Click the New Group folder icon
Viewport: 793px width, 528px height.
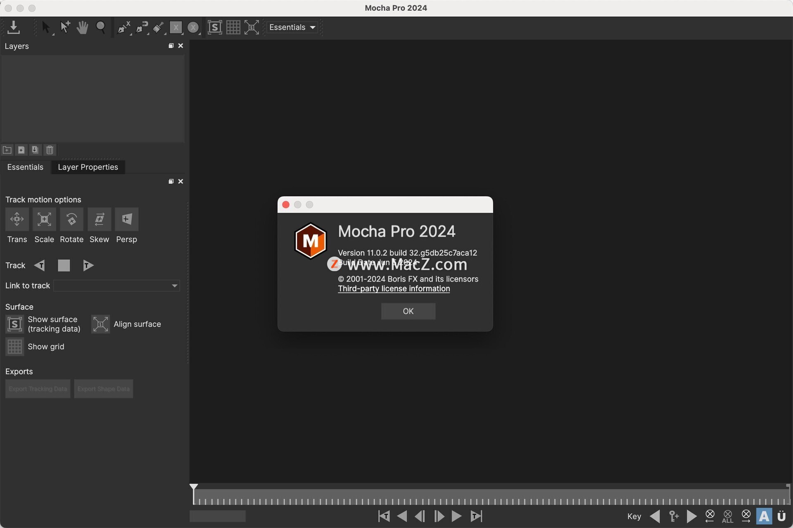7,150
